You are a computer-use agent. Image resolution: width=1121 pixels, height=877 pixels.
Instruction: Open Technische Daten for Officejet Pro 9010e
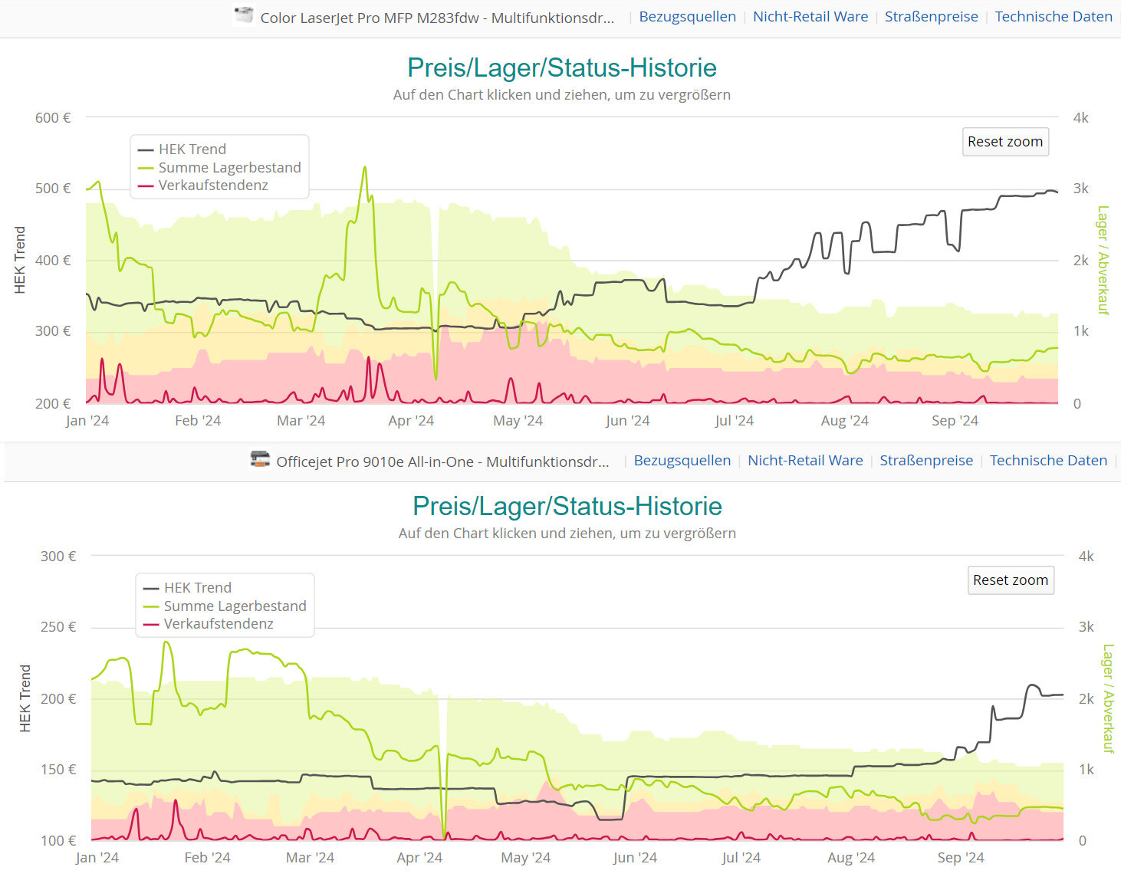tap(1048, 461)
